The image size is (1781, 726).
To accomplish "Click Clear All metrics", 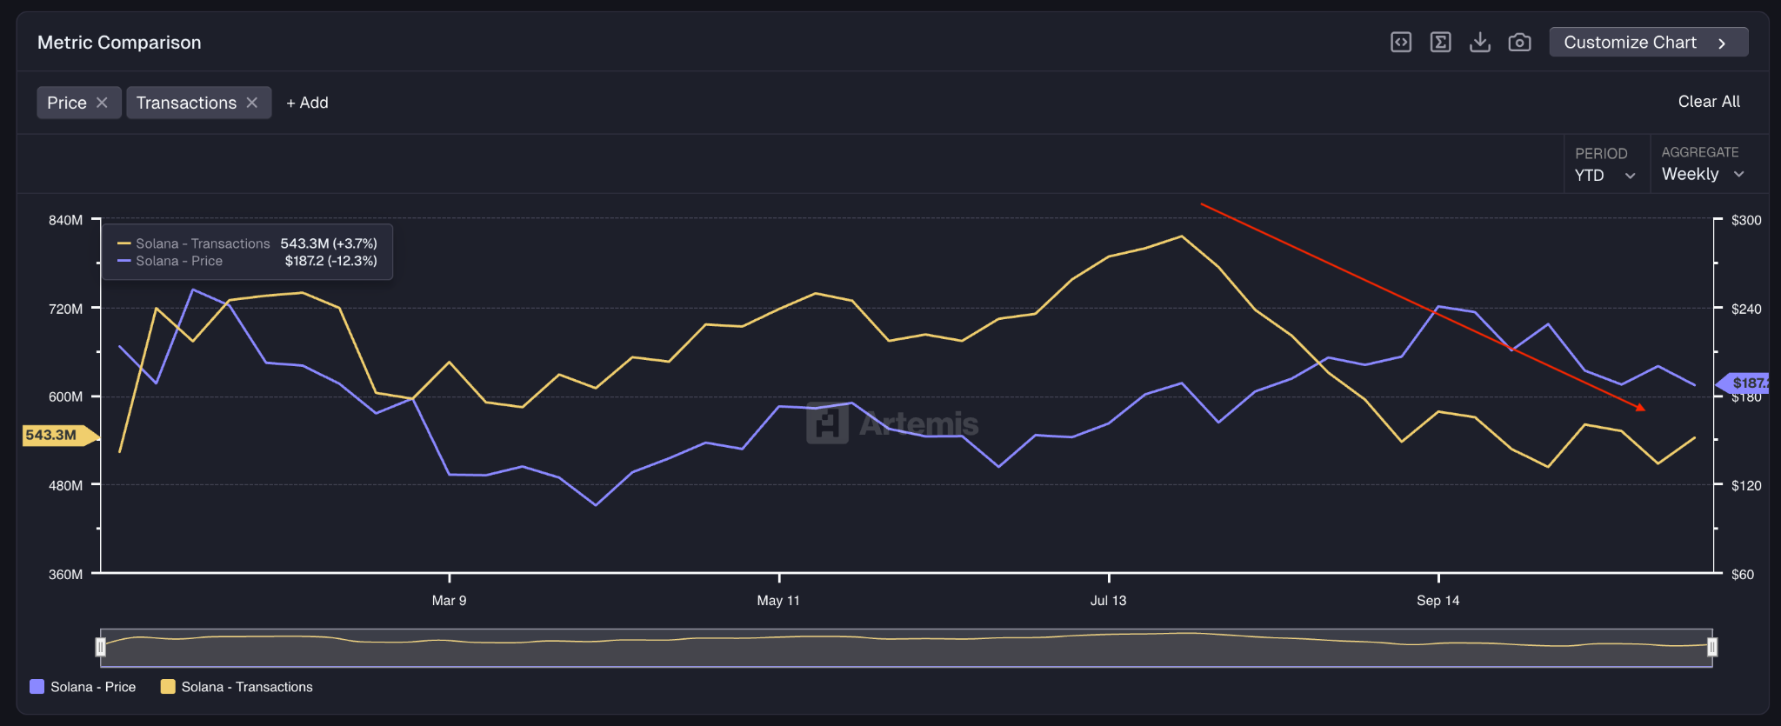I will point(1709,102).
